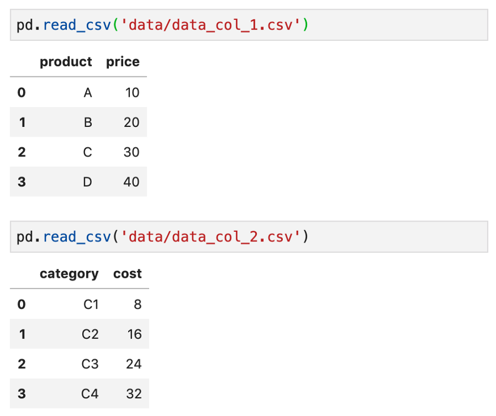Click the cost value 32
This screenshot has width=496, height=416.
pos(134,393)
